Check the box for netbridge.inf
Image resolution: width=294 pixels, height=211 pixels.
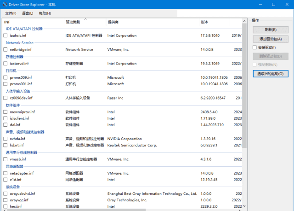tap(6, 49)
